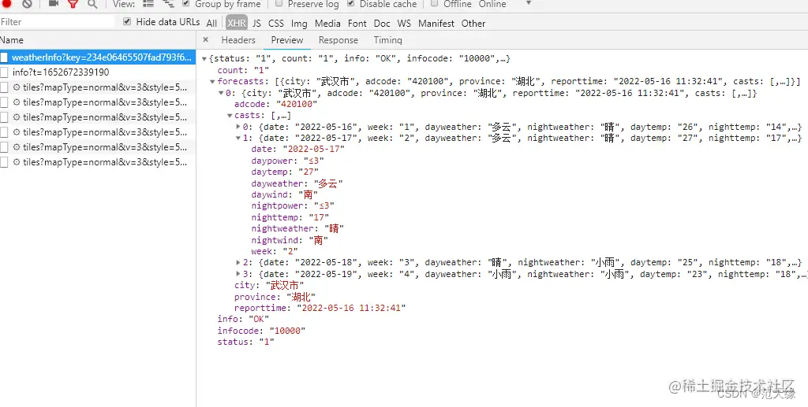808x407 pixels.
Task: Click the nighttemp: "17" value
Action: coord(317,216)
